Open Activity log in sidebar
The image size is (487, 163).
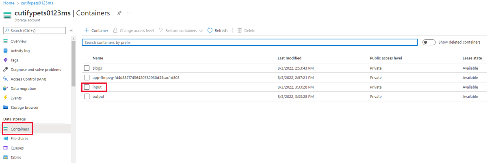pos(20,51)
